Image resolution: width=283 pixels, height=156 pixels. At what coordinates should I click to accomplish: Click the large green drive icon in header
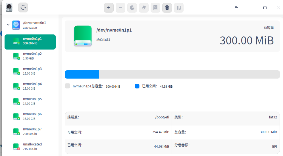click(83, 36)
